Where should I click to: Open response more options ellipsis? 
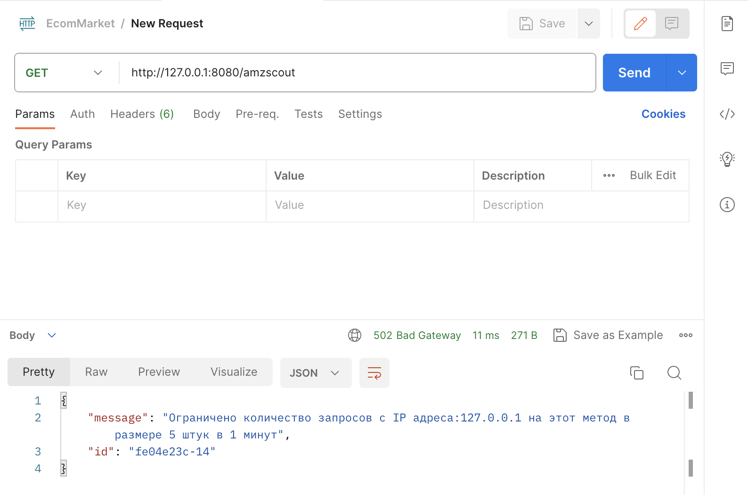[x=686, y=335]
